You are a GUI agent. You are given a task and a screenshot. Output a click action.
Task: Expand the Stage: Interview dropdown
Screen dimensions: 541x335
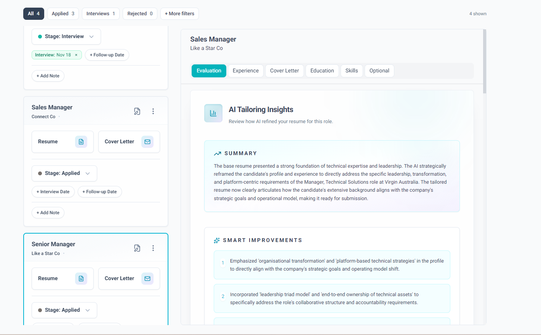coord(66,36)
